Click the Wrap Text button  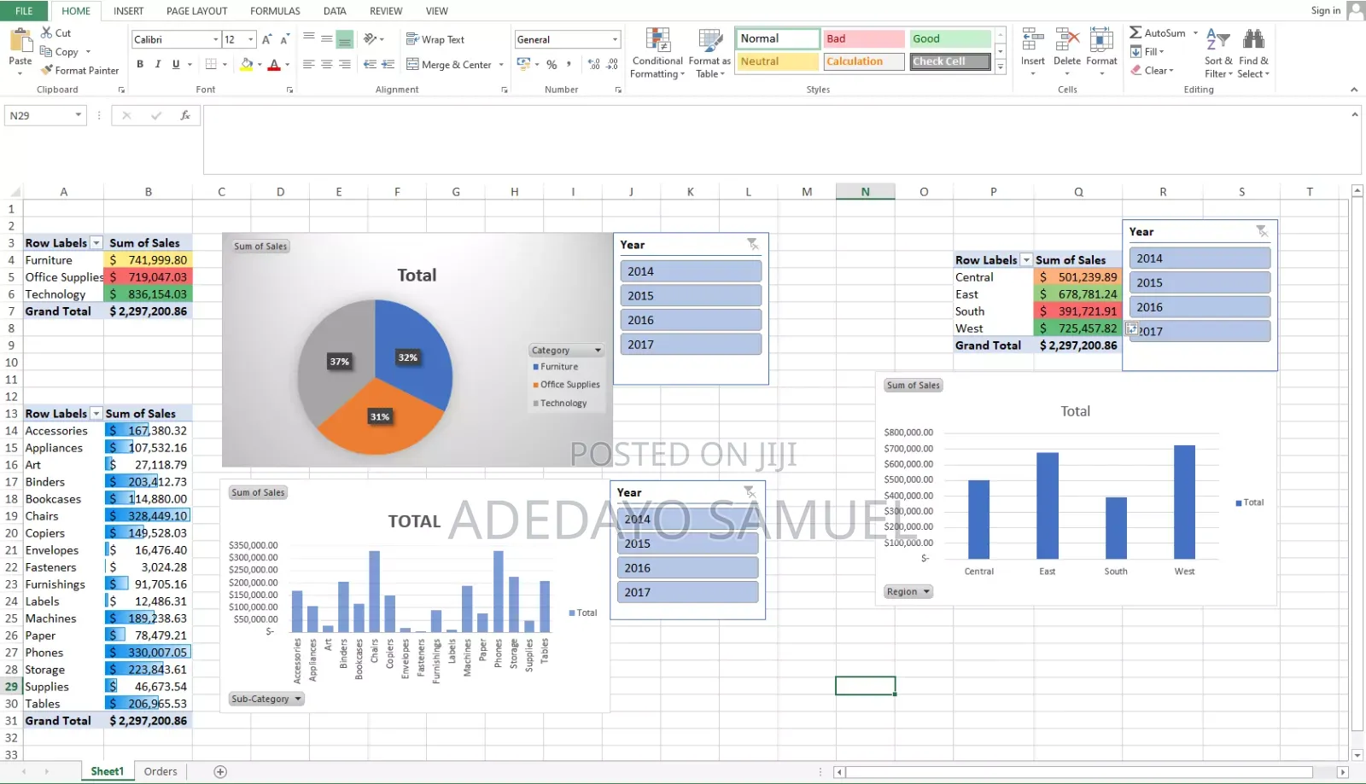tap(435, 39)
